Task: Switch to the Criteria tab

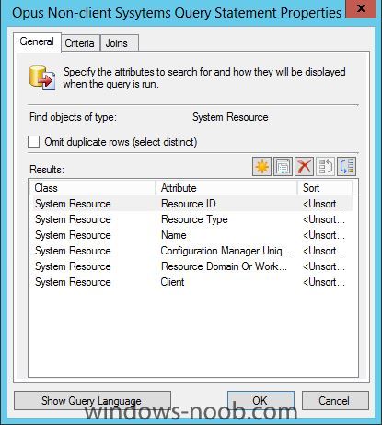Action: coord(80,43)
